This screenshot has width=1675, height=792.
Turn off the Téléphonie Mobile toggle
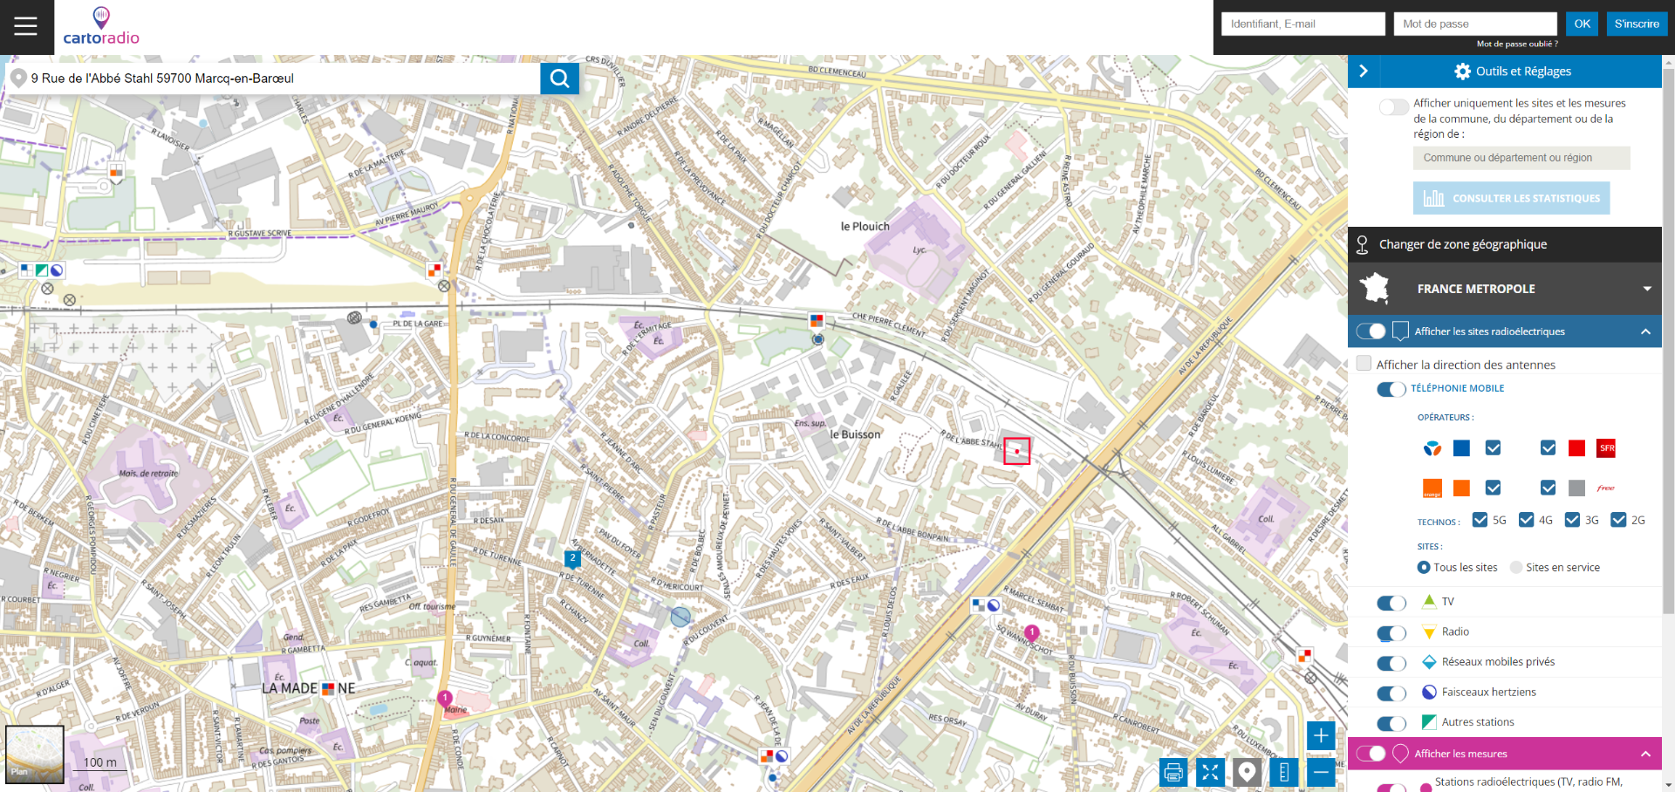(1391, 389)
